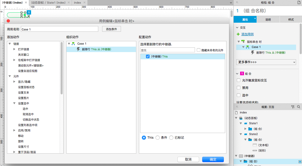Click the State1 state icon
Image resolution: width=302 pixels, height=166 pixels.
246,123
